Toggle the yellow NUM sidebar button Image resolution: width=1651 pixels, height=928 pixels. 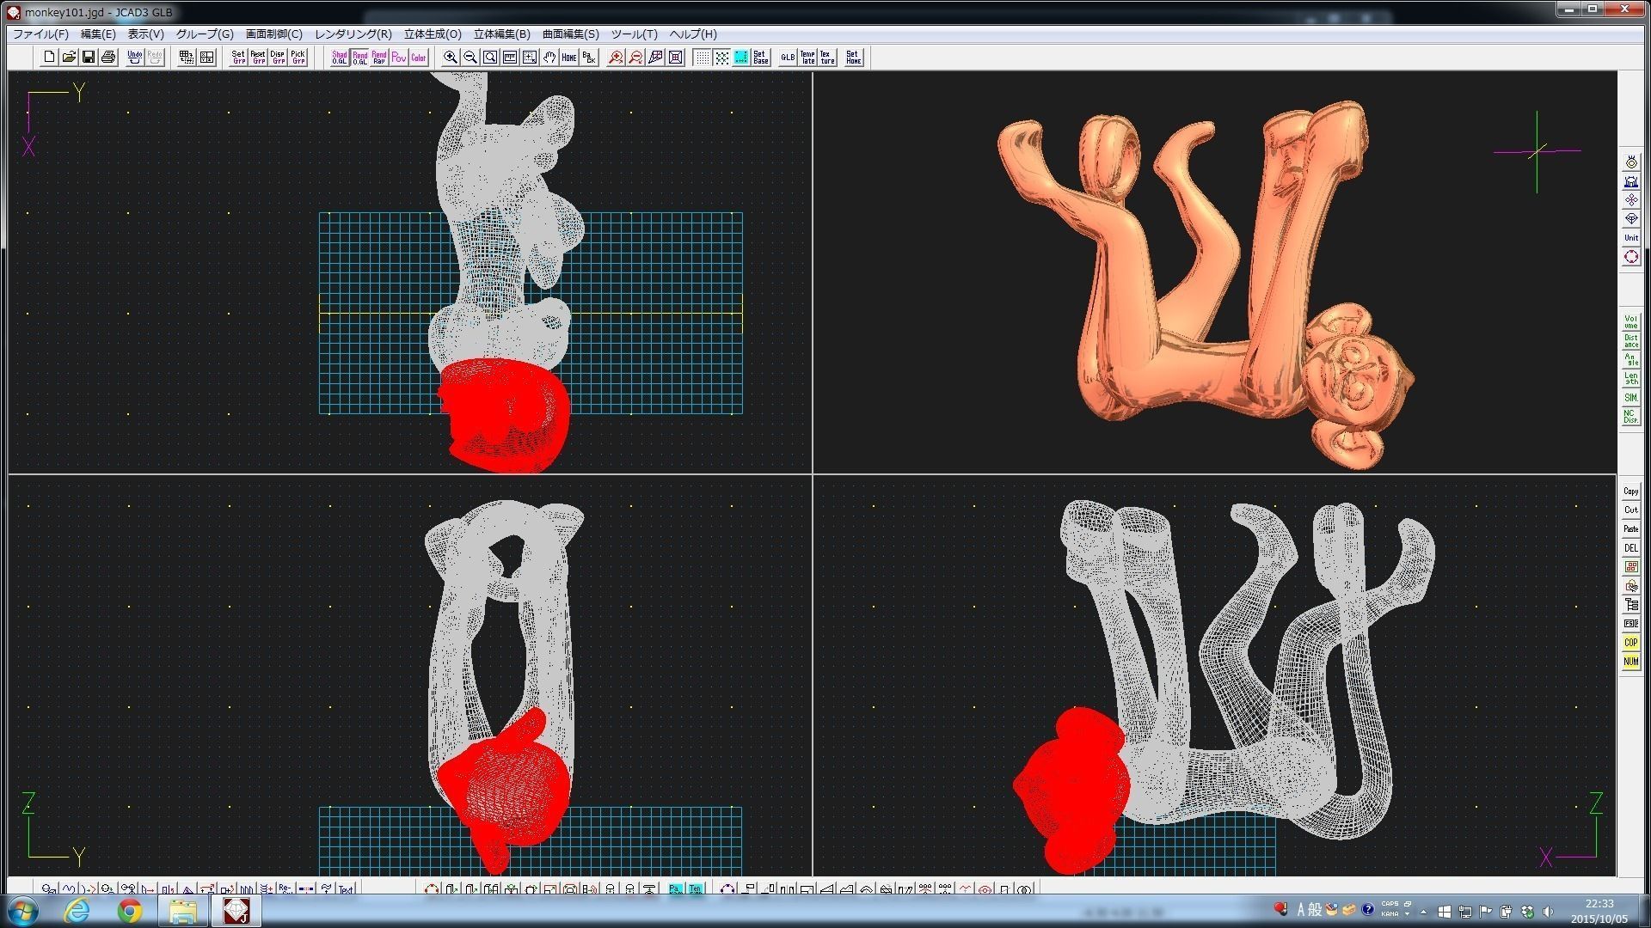tap(1631, 662)
